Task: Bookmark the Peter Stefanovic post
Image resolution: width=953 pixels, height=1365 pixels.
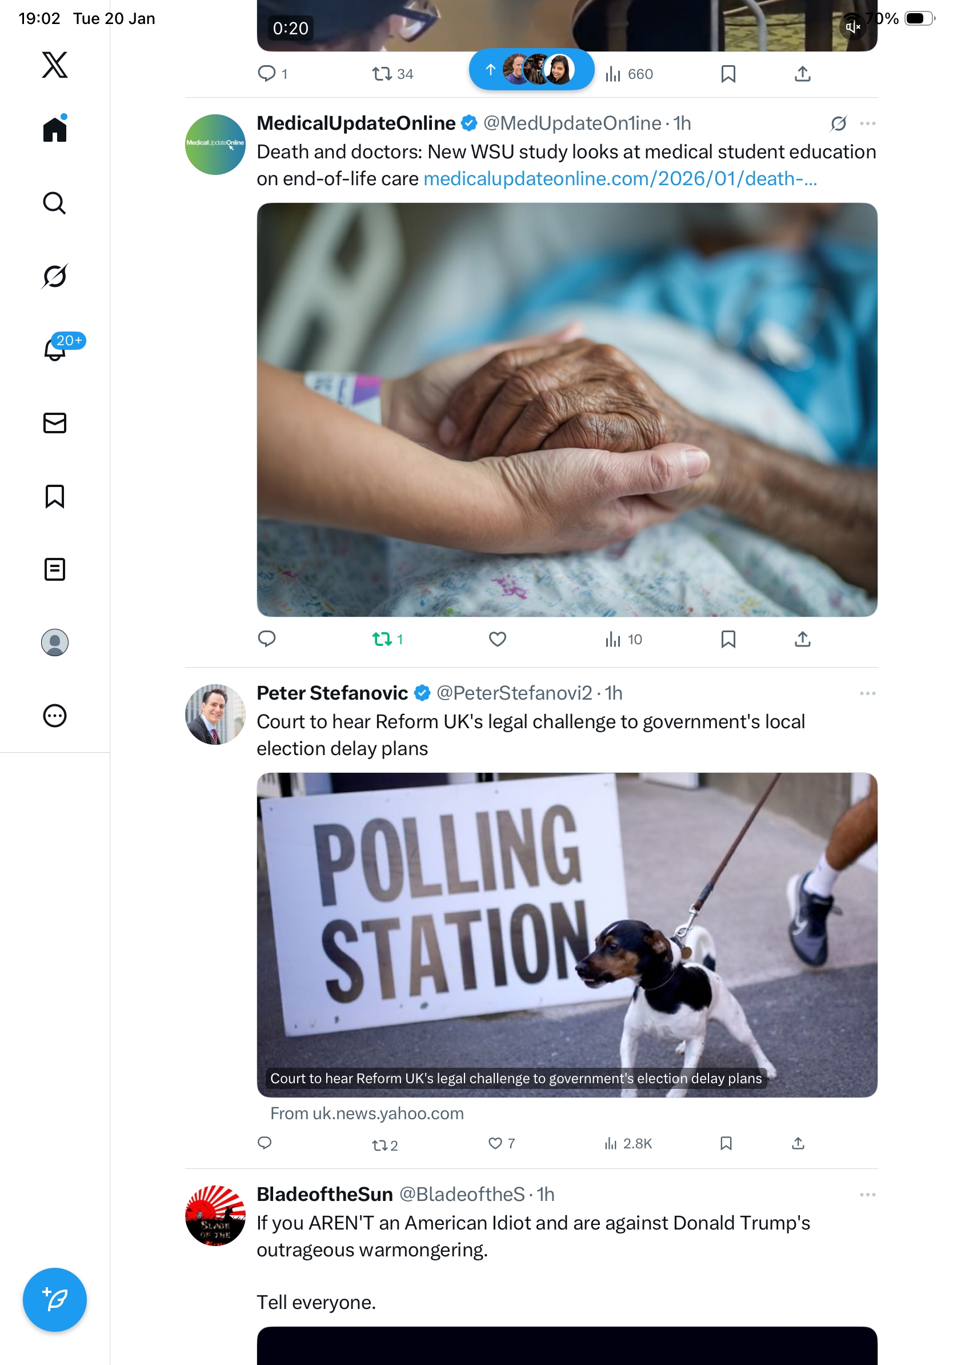Action: click(x=726, y=1143)
